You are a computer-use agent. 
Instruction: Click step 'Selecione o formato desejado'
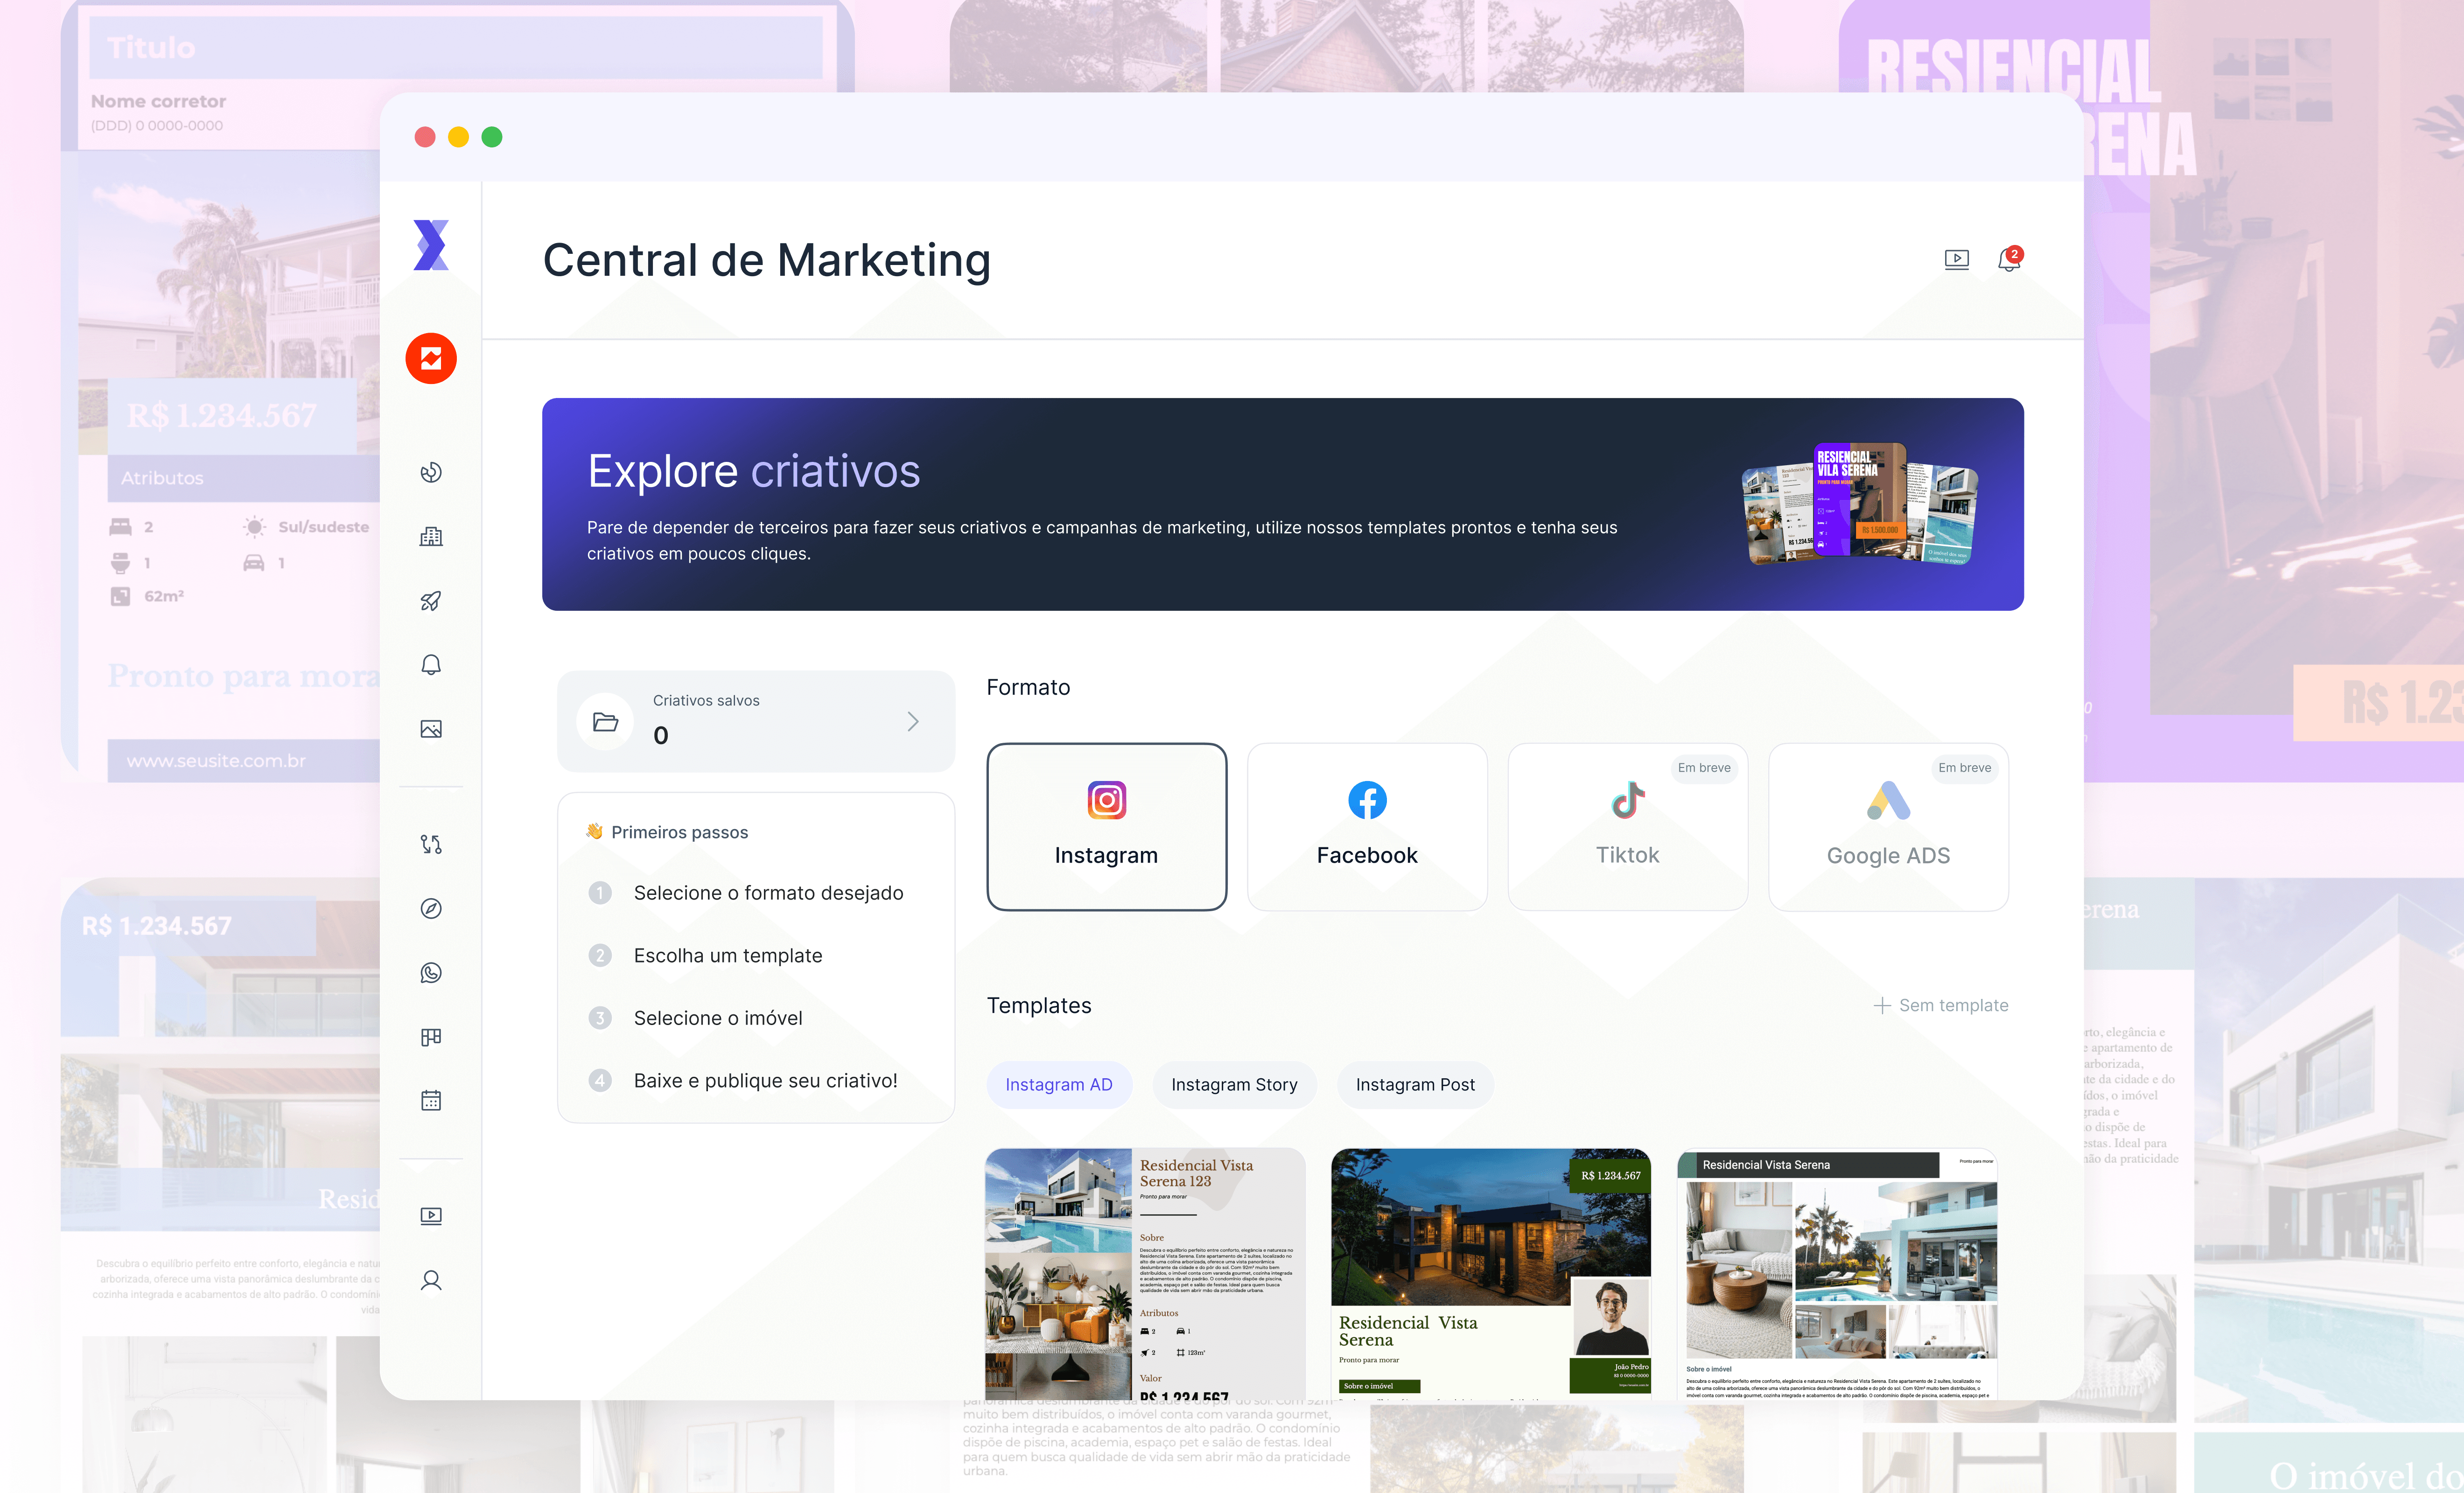768,892
